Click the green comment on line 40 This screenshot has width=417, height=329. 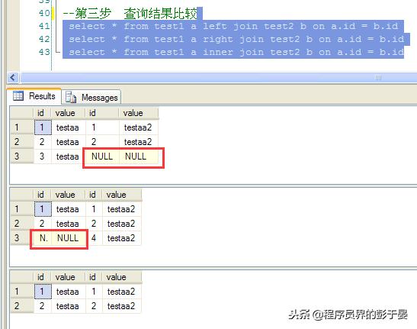[x=130, y=13]
